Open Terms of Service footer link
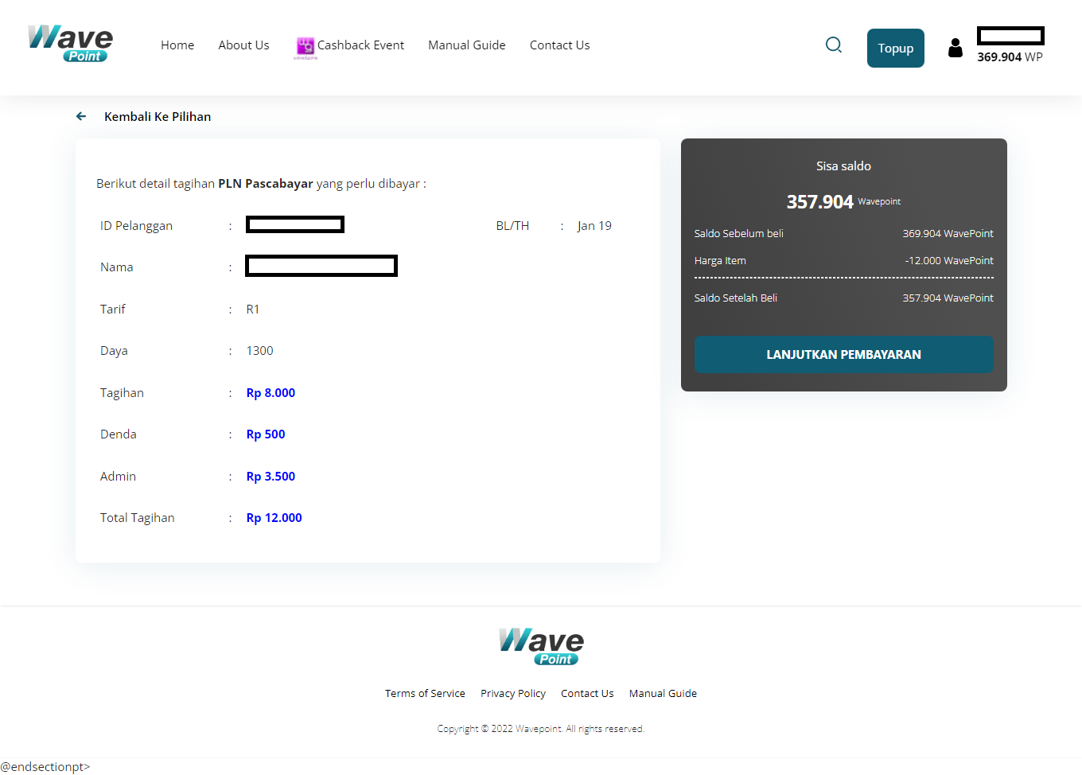This screenshot has width=1082, height=775. pos(425,694)
